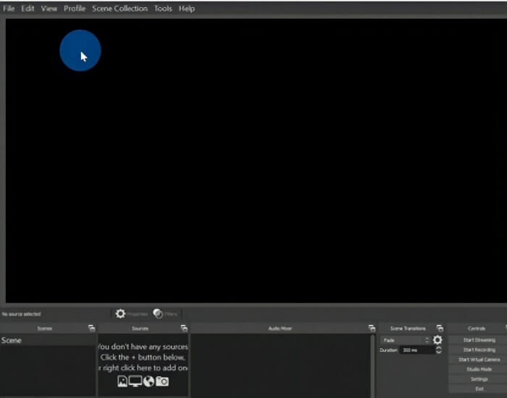Undock the Sources panel via its float icon

click(x=184, y=328)
